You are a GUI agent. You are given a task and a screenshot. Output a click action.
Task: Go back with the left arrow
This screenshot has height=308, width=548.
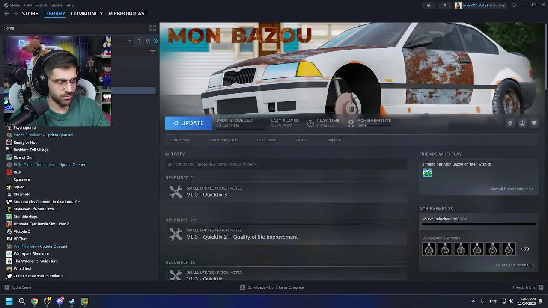[6, 14]
